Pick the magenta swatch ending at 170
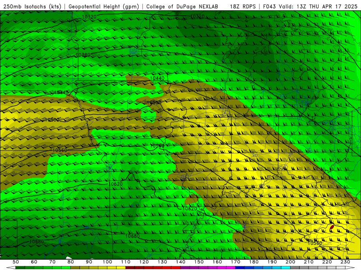The height and width of the screenshot is (270, 361). [x=231, y=267]
